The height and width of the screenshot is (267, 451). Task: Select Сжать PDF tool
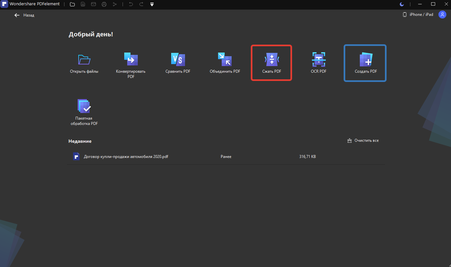(271, 63)
